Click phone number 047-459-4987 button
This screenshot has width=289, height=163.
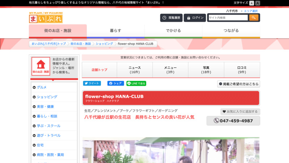pos(233,121)
